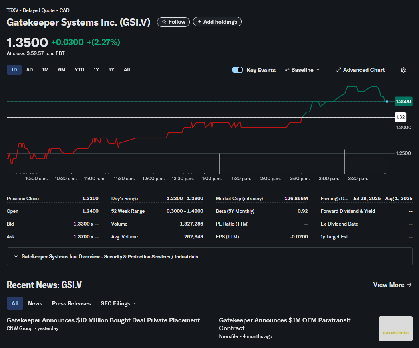
Task: Click the Ask value 1.3700 x --
Action: click(x=86, y=237)
